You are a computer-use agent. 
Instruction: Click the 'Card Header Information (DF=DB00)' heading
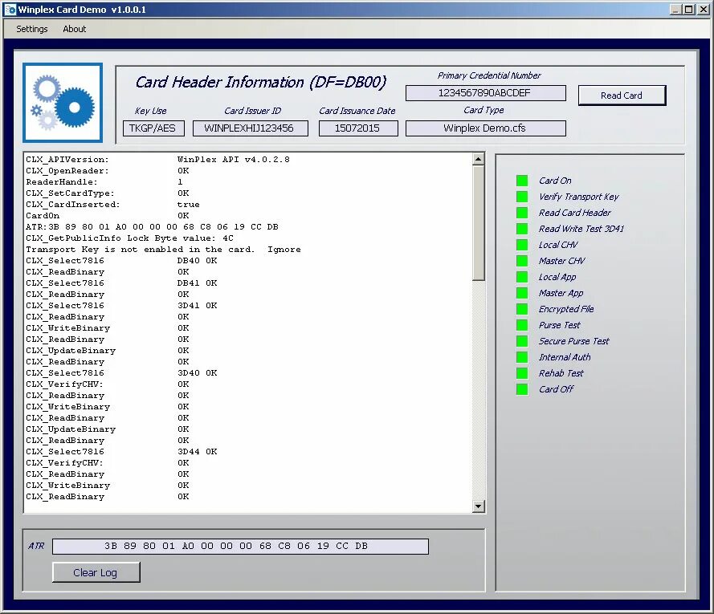point(261,83)
